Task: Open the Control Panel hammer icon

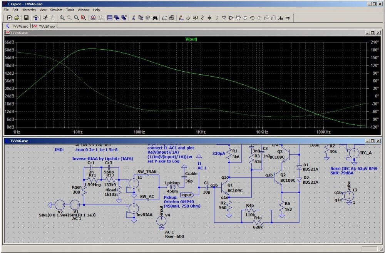Action: coord(36,18)
